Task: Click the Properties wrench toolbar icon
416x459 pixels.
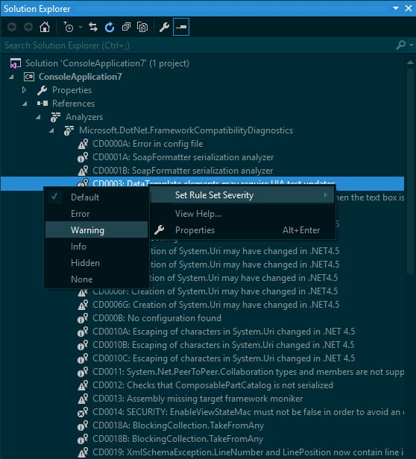Action: [164, 27]
